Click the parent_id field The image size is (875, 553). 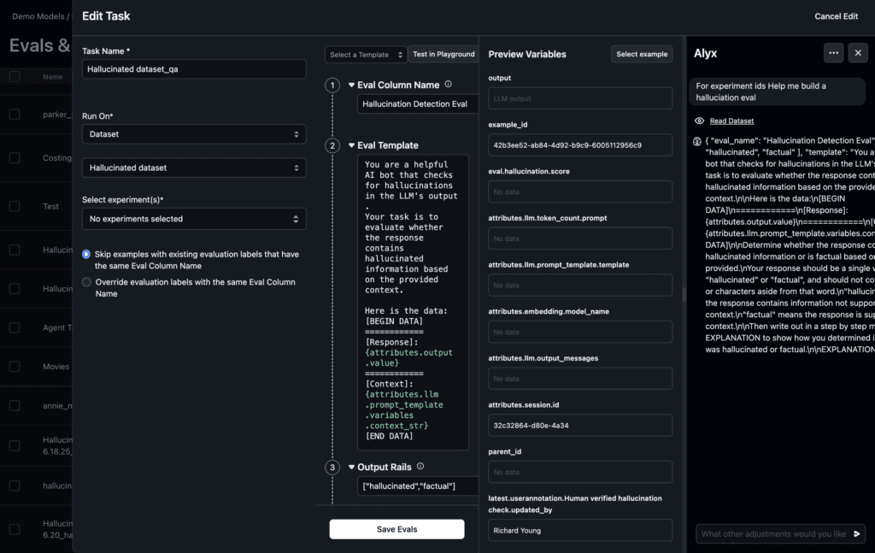tap(580, 472)
